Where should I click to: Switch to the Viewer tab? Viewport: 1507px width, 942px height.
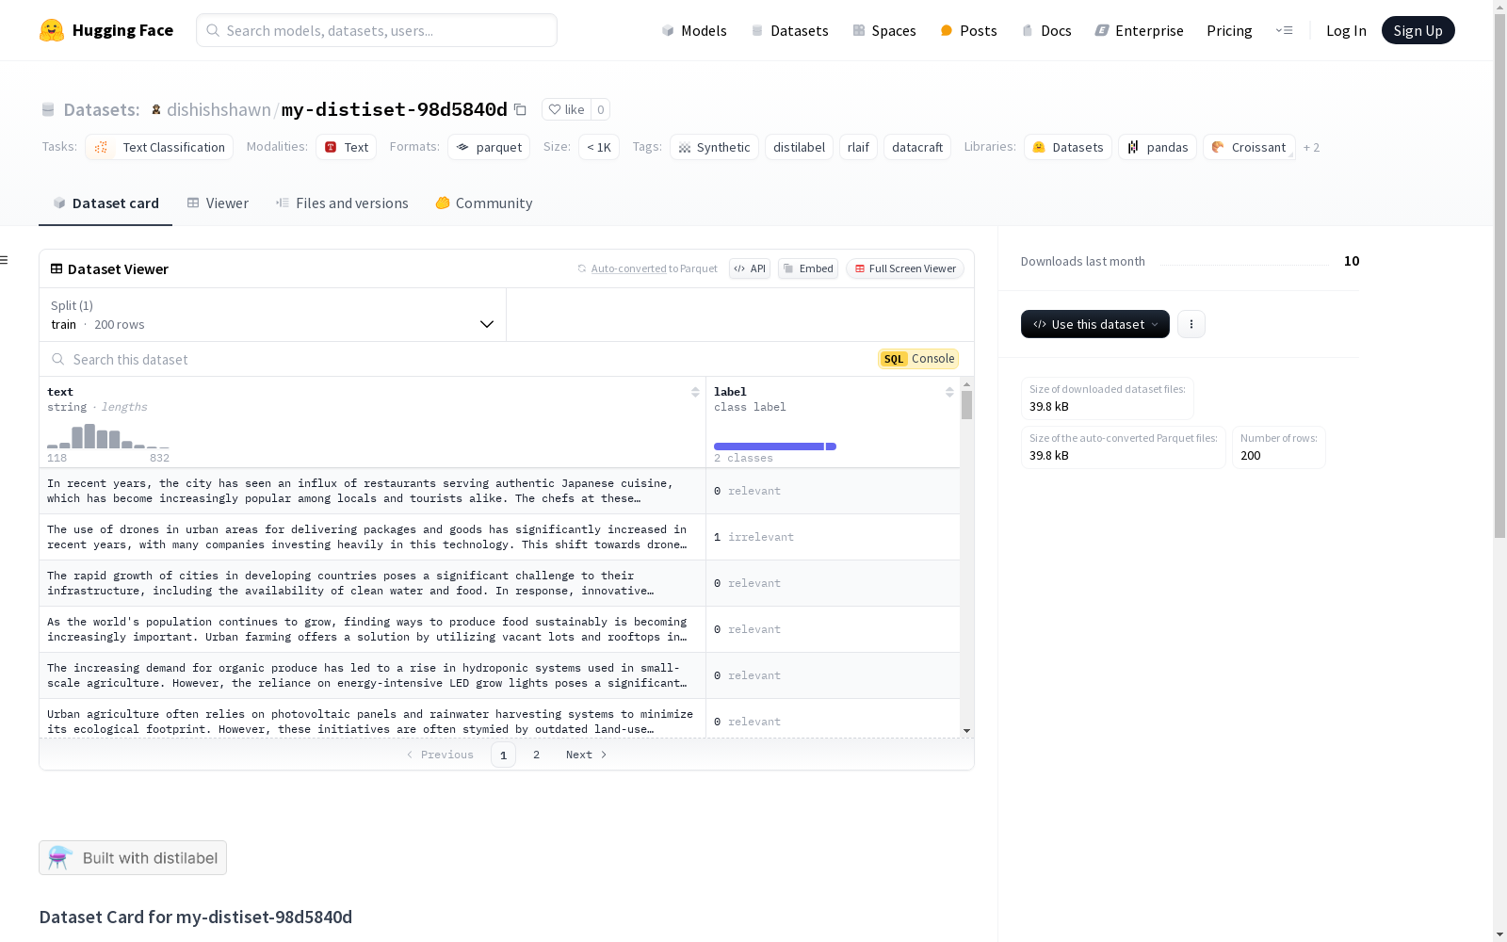[218, 203]
